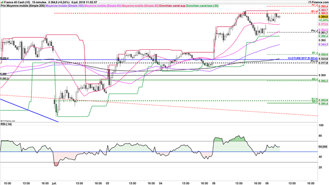
Task: Click the 5 356,4 green price tag
Action: point(323,36)
